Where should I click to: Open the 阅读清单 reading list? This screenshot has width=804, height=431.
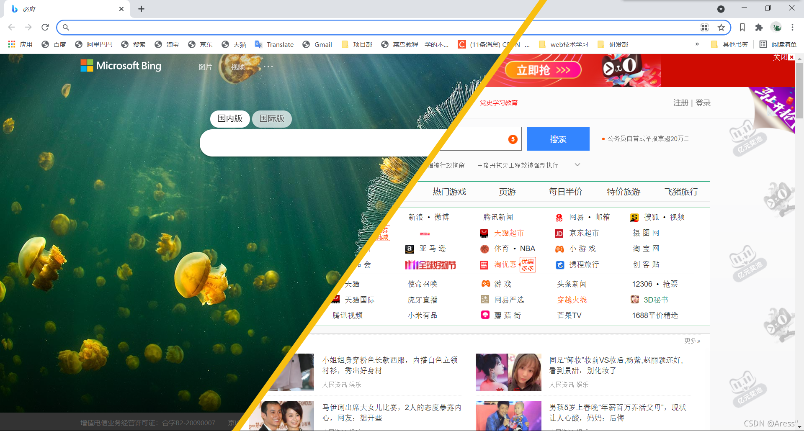pyautogui.click(x=778, y=44)
